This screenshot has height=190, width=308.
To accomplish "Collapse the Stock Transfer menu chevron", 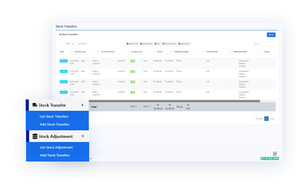I will pos(83,105).
